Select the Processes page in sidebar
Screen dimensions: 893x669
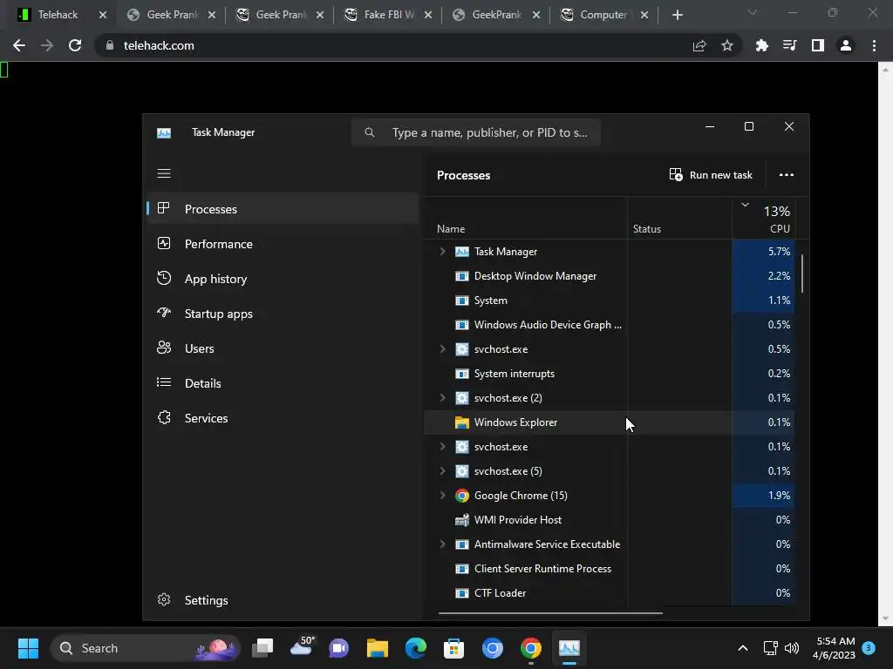coord(283,209)
